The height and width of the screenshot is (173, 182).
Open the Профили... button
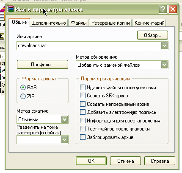(42, 65)
